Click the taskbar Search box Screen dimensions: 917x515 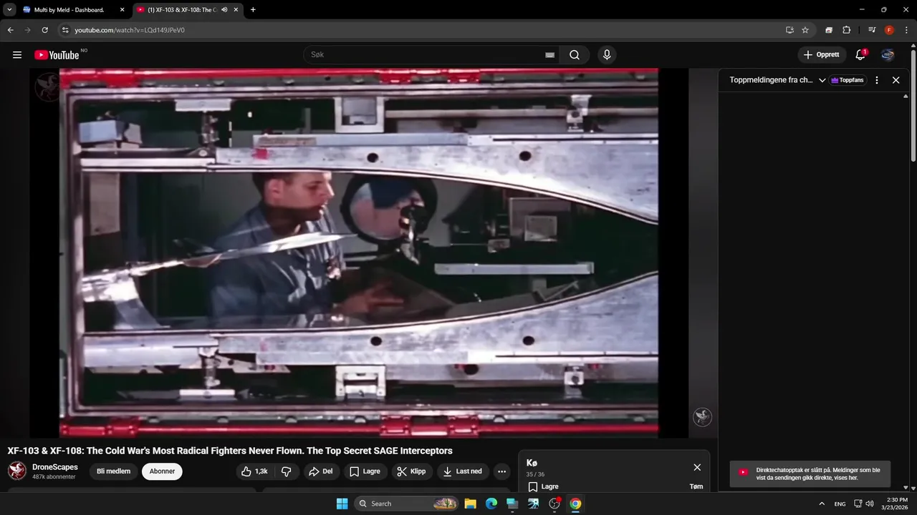pos(407,504)
